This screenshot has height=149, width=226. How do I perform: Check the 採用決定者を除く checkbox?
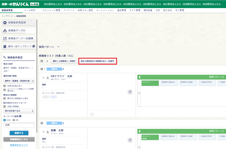5,86
